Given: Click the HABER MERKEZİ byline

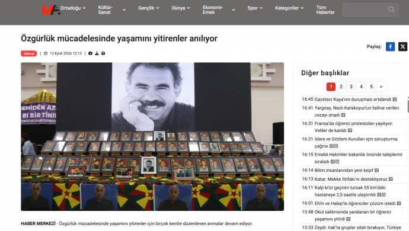Looking at the screenshot, I should (38, 223).
